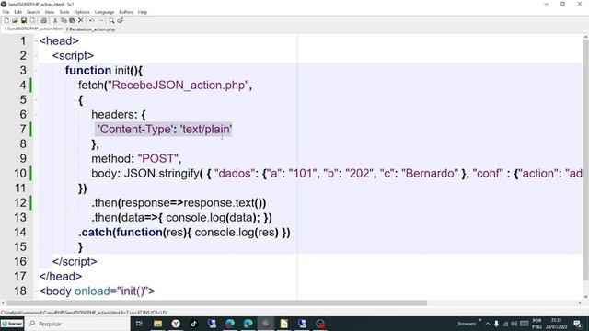This screenshot has width=589, height=331.
Task: Open File Explorer from the taskbar
Action: coord(157,324)
